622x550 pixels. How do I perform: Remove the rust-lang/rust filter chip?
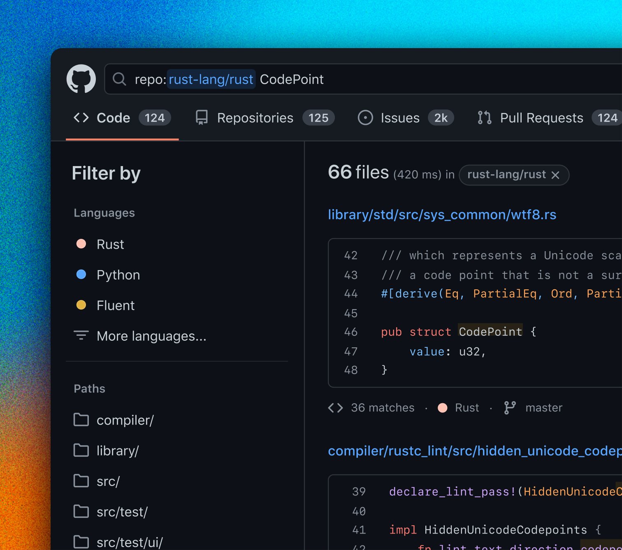(555, 175)
